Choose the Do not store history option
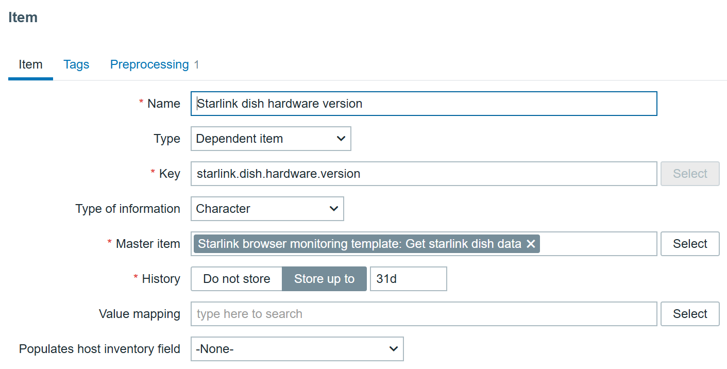 236,279
